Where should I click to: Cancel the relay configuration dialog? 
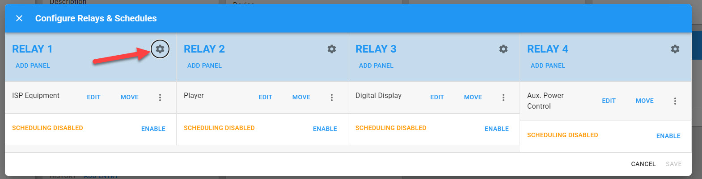point(643,164)
